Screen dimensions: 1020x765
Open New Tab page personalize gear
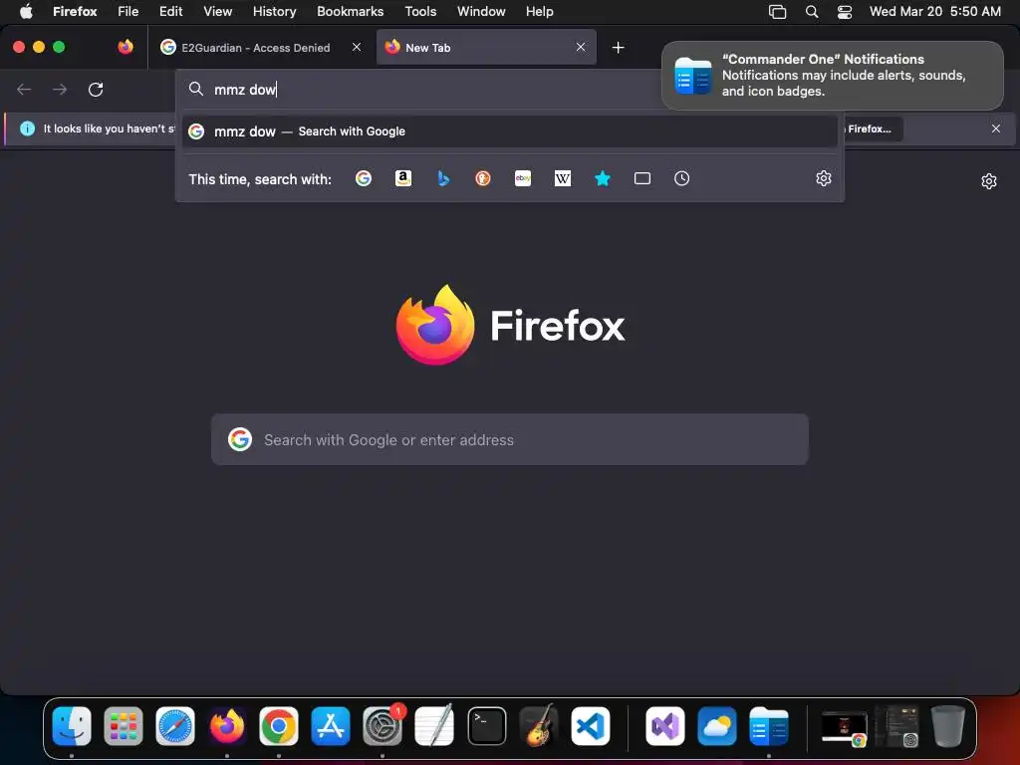(x=989, y=181)
